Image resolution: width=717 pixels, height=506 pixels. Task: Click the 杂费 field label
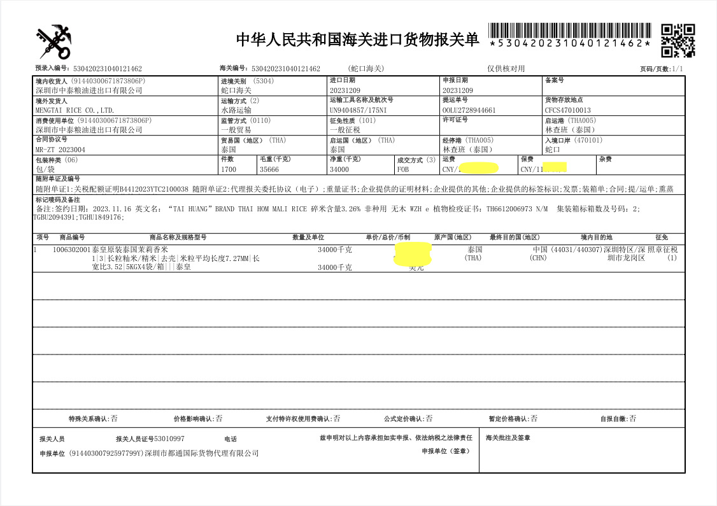(x=606, y=159)
